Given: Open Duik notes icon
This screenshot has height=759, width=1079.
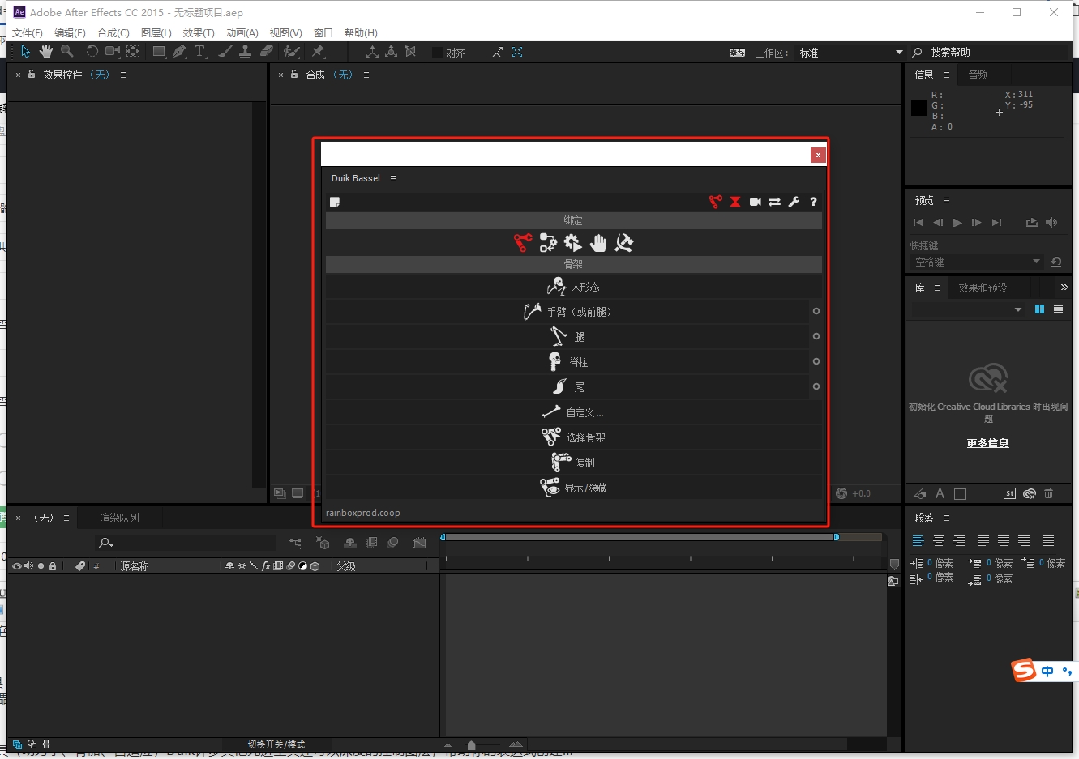Looking at the screenshot, I should coord(335,202).
